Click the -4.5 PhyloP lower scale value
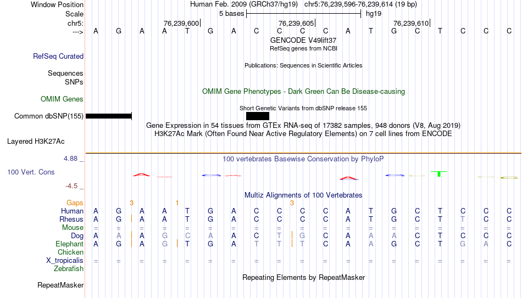 71,186
